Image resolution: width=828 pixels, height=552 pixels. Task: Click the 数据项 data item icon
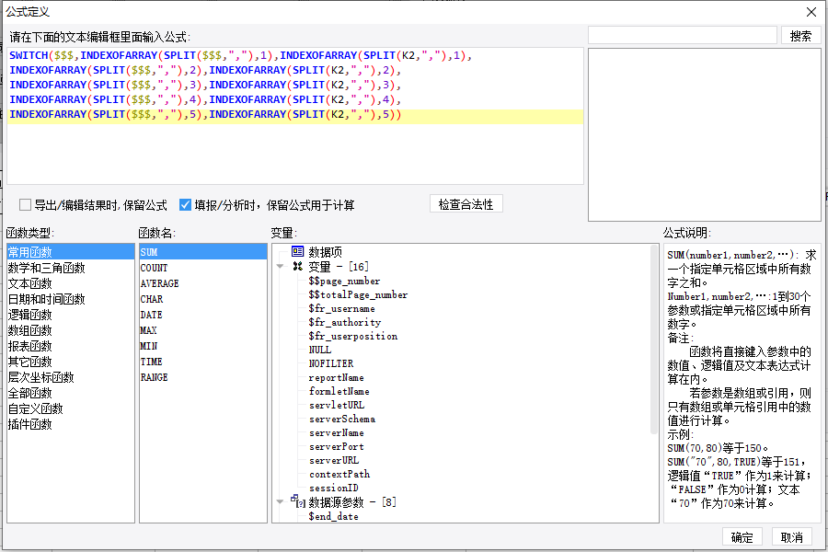297,251
